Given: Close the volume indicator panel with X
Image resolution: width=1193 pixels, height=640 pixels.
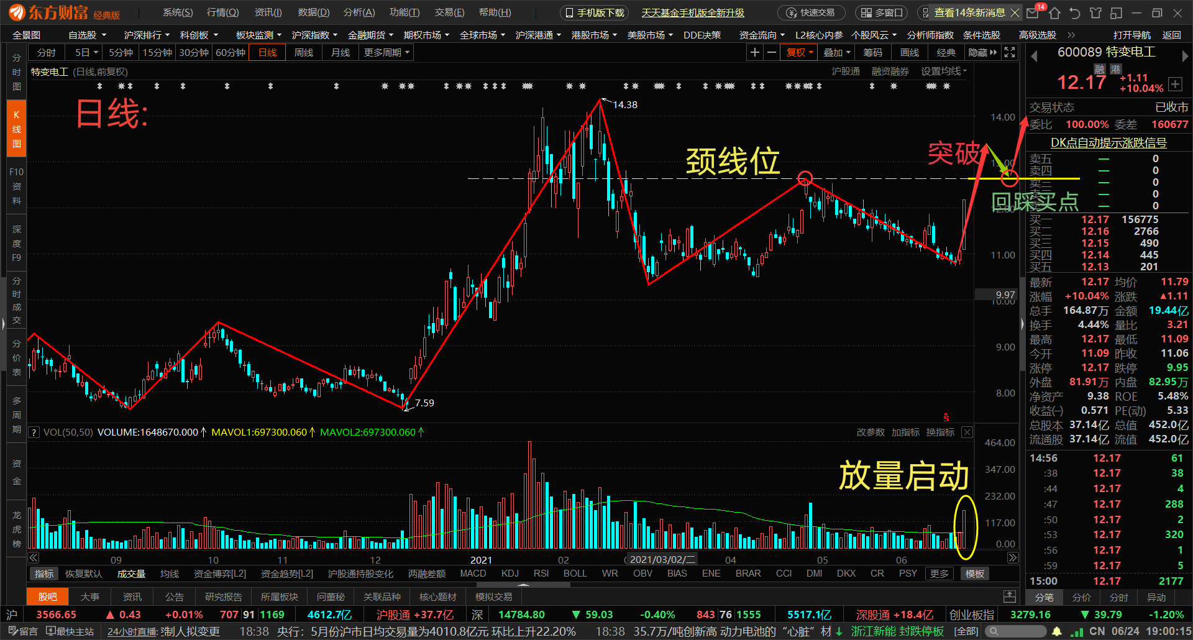Looking at the screenshot, I should (967, 432).
